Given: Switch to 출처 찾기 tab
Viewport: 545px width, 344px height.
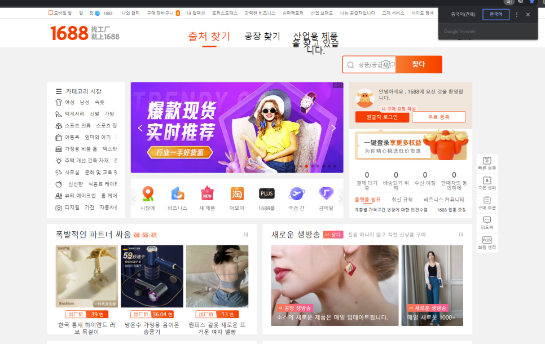Looking at the screenshot, I should click(x=209, y=37).
